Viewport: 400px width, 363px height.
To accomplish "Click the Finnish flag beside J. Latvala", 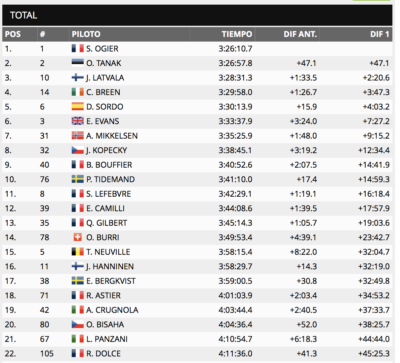I will [x=78, y=78].
